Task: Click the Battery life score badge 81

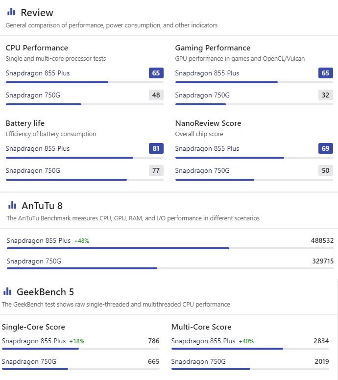Action: click(x=156, y=148)
